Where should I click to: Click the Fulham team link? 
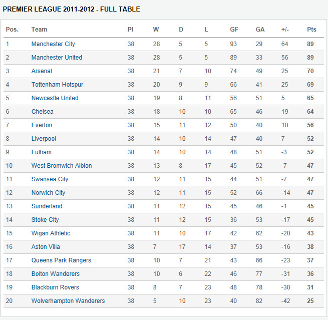(41, 152)
